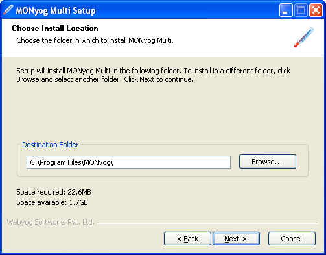Click the 'Choose the folder in which to install' subtitle
The height and width of the screenshot is (255, 326).
coord(95,40)
